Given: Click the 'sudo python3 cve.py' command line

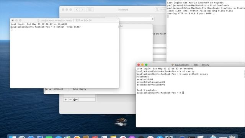Looking at the screenshot, I should pyautogui.click(x=172, y=74).
